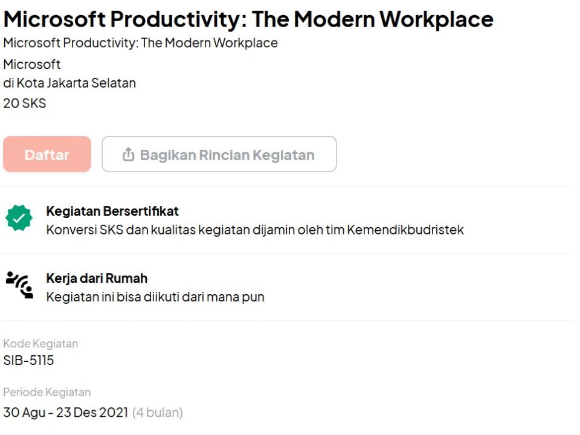Click Kegiatan ini bisa diikuti description
The width and height of the screenshot is (580, 435).
click(155, 297)
